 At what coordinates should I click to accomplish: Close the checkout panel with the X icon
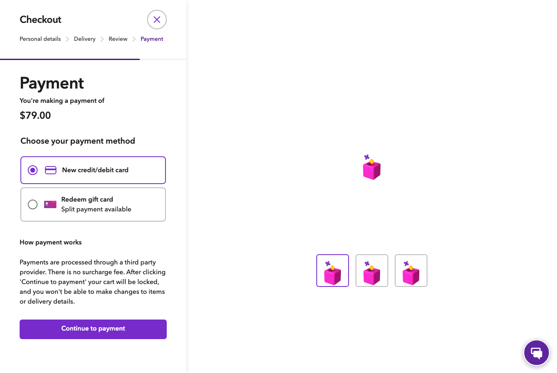coord(157,20)
